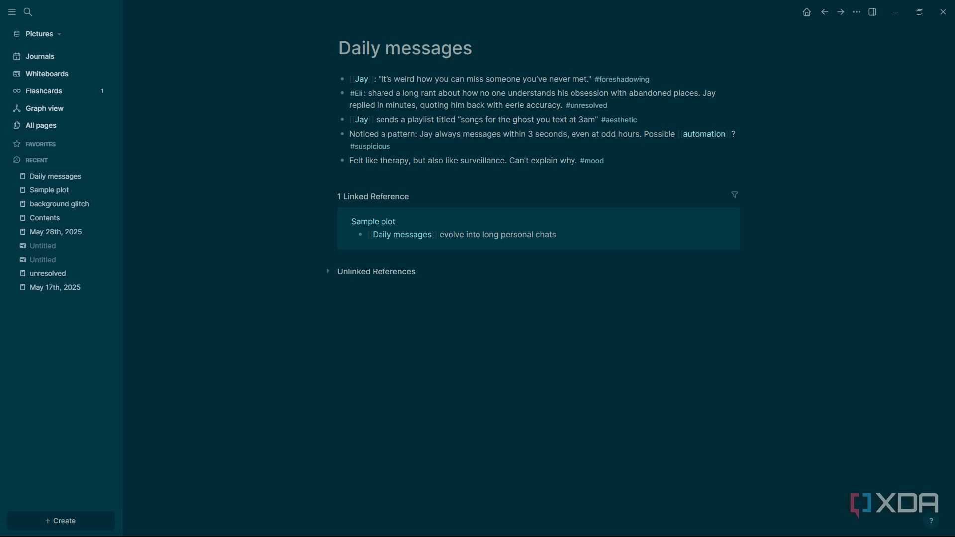Open the #foreshadowing tag
This screenshot has width=955, height=537.
click(x=622, y=79)
